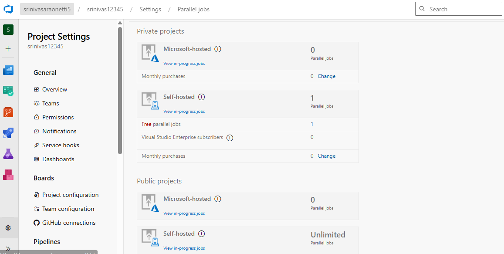Show info for private Microsoft-hosted jobs

click(x=218, y=49)
